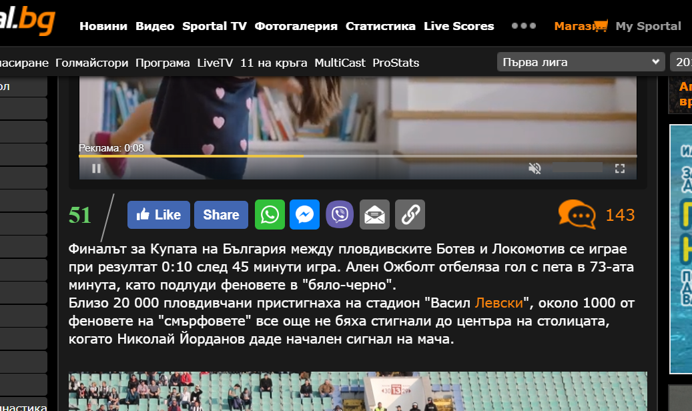Open LiveTV tab
Image resolution: width=692 pixels, height=411 pixels.
(215, 63)
